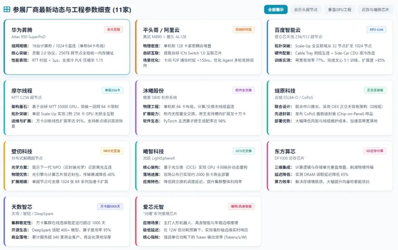Select the 燧原科技 card title
The width and height of the screenshot is (398, 250).
pyautogui.click(x=285, y=91)
